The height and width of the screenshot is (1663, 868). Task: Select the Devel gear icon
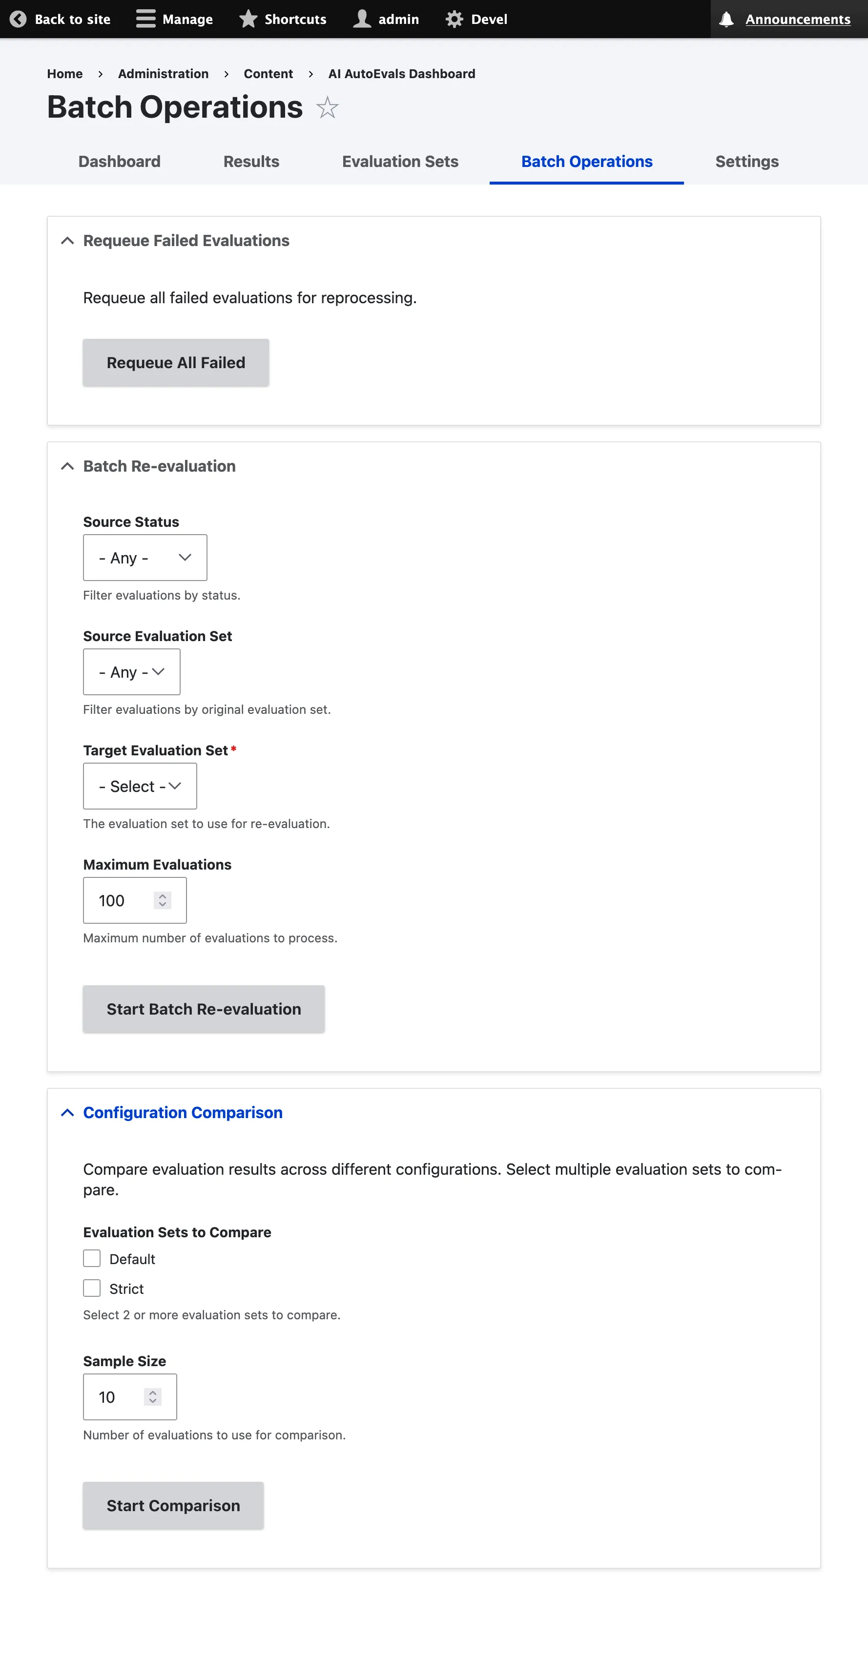tap(453, 19)
